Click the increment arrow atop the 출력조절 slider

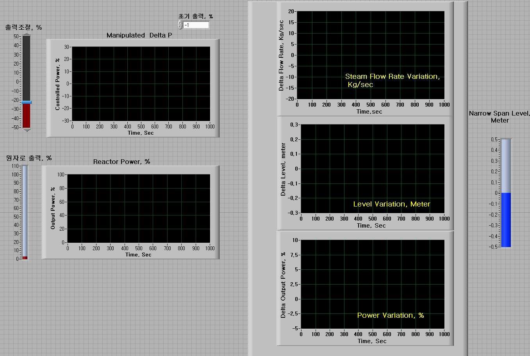[27, 34]
